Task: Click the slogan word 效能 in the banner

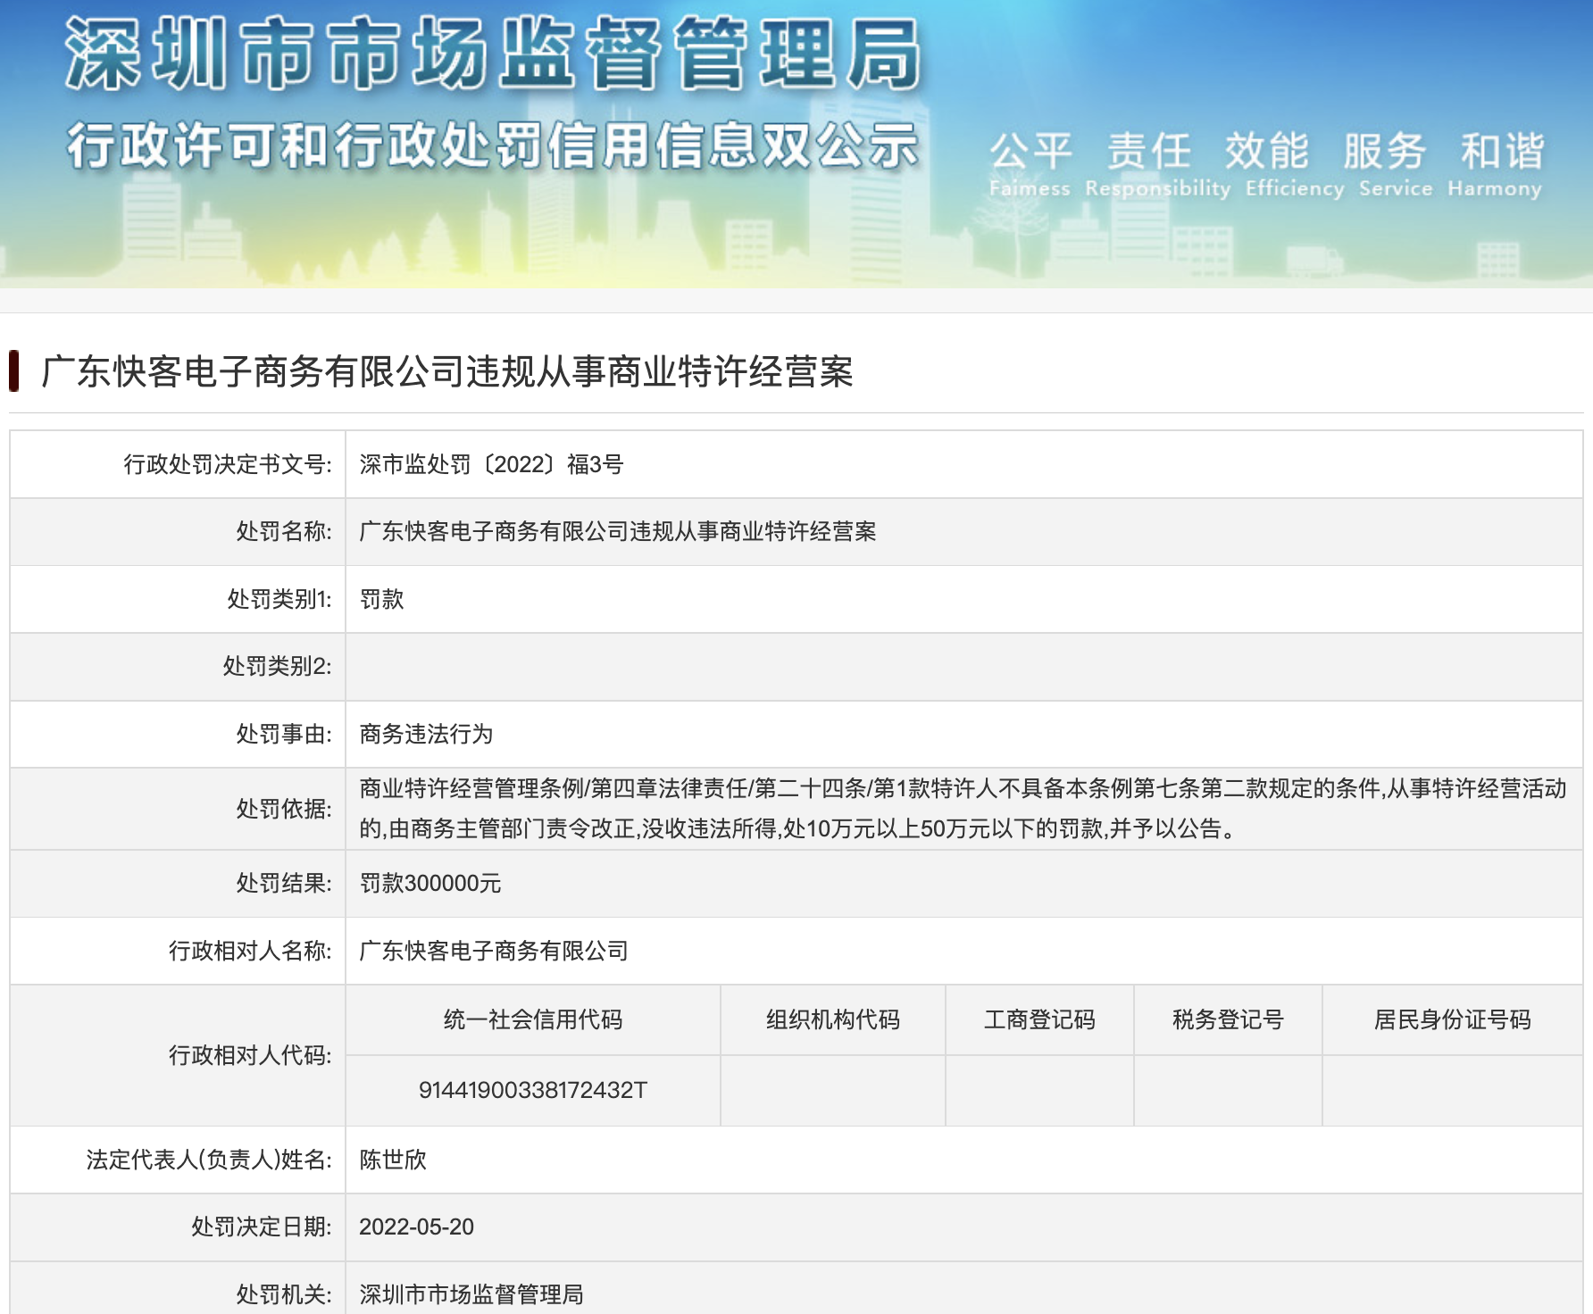Action: pos(1266,150)
